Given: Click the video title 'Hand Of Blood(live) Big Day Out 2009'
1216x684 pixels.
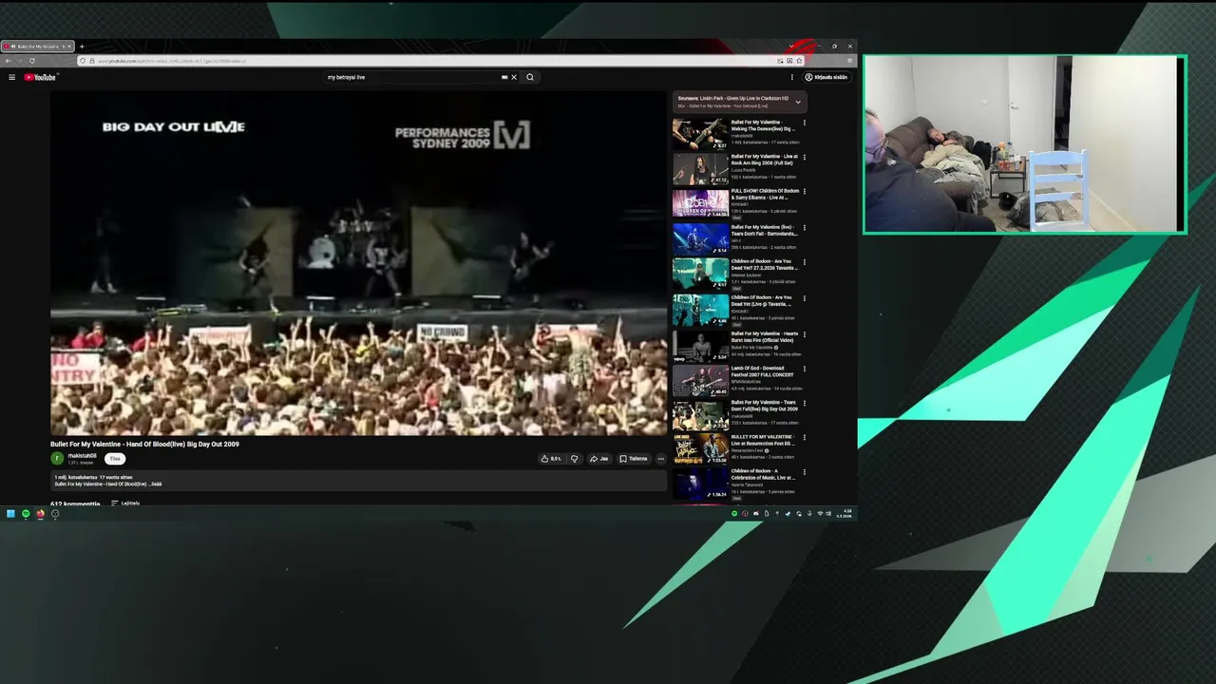Looking at the screenshot, I should 144,444.
